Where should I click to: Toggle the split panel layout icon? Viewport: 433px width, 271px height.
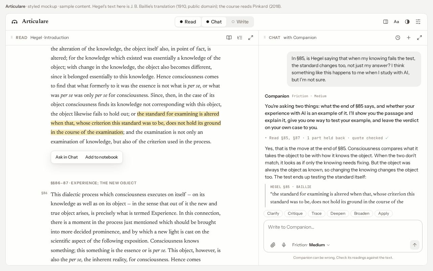pos(386,22)
